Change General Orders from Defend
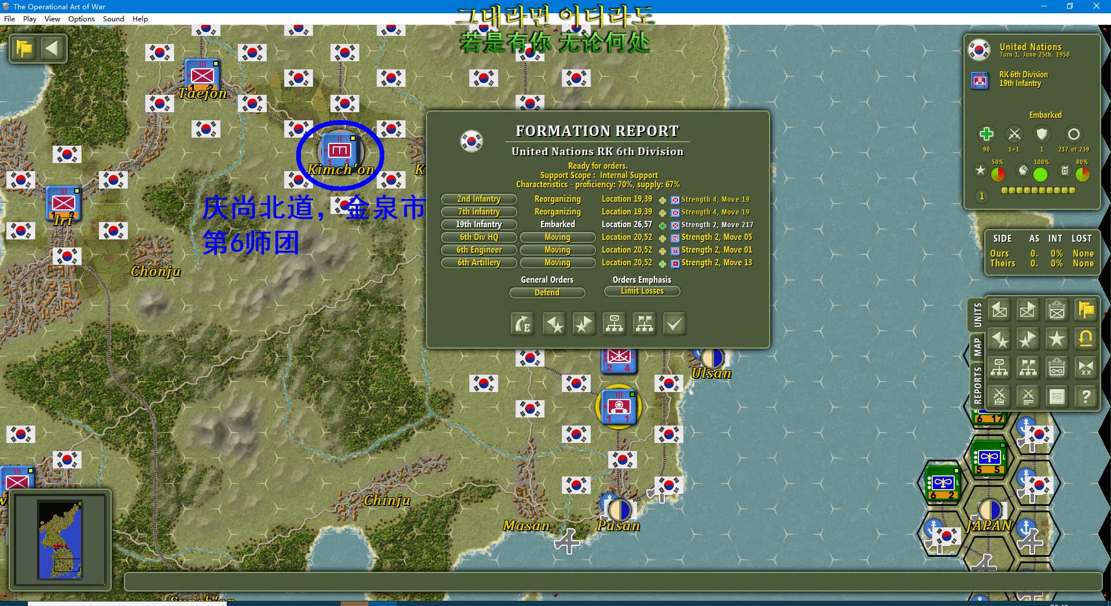Screen dimensions: 1111x606 547,293
